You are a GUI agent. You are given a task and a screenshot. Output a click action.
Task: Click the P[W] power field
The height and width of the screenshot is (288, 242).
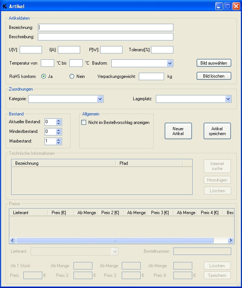pyautogui.click(x=111, y=50)
